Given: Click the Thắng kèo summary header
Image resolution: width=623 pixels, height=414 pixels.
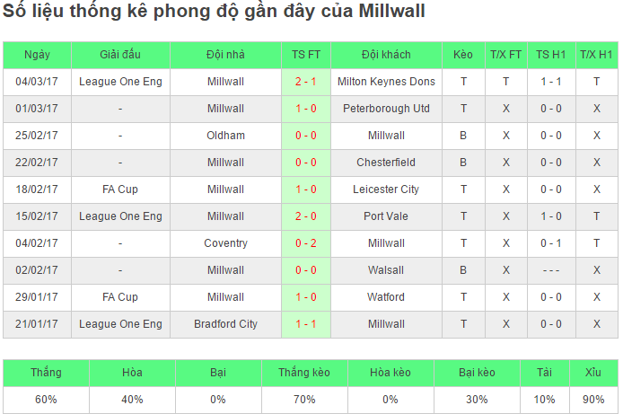Looking at the screenshot, I should [x=304, y=373].
